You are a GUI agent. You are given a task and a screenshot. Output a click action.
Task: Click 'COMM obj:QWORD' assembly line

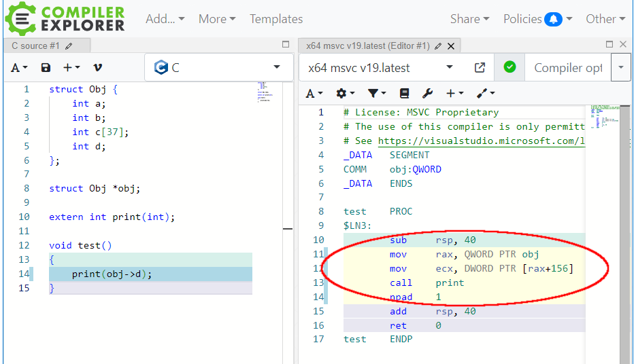click(x=392, y=169)
